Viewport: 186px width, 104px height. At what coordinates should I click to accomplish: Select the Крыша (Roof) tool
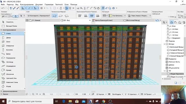[12, 70]
